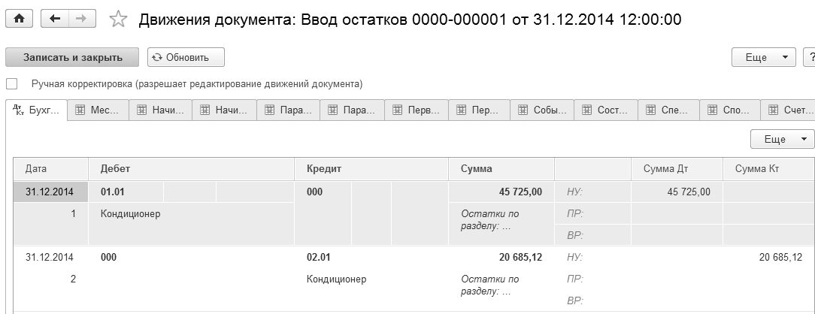This screenshot has width=815, height=314.
Task: Switch to the Мес... register tab
Action: pyautogui.click(x=98, y=110)
